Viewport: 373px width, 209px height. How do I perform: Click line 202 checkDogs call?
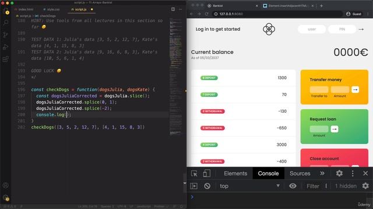pos(88,127)
